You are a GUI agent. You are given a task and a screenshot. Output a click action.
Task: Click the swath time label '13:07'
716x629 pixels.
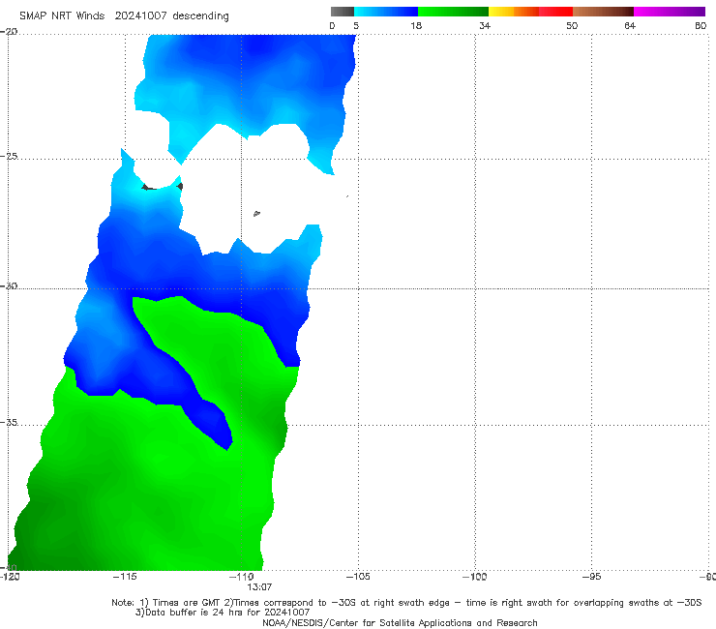(259, 587)
